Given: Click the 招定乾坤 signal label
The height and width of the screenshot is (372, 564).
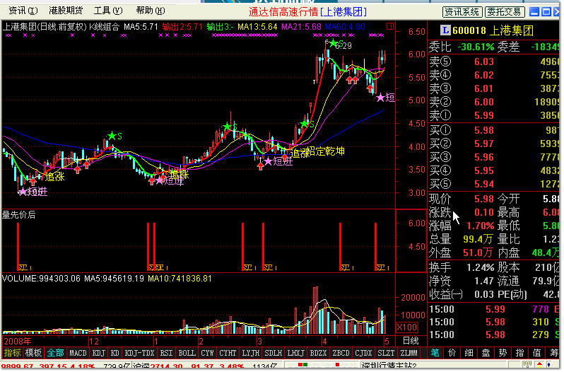Looking at the screenshot, I should coord(327,151).
